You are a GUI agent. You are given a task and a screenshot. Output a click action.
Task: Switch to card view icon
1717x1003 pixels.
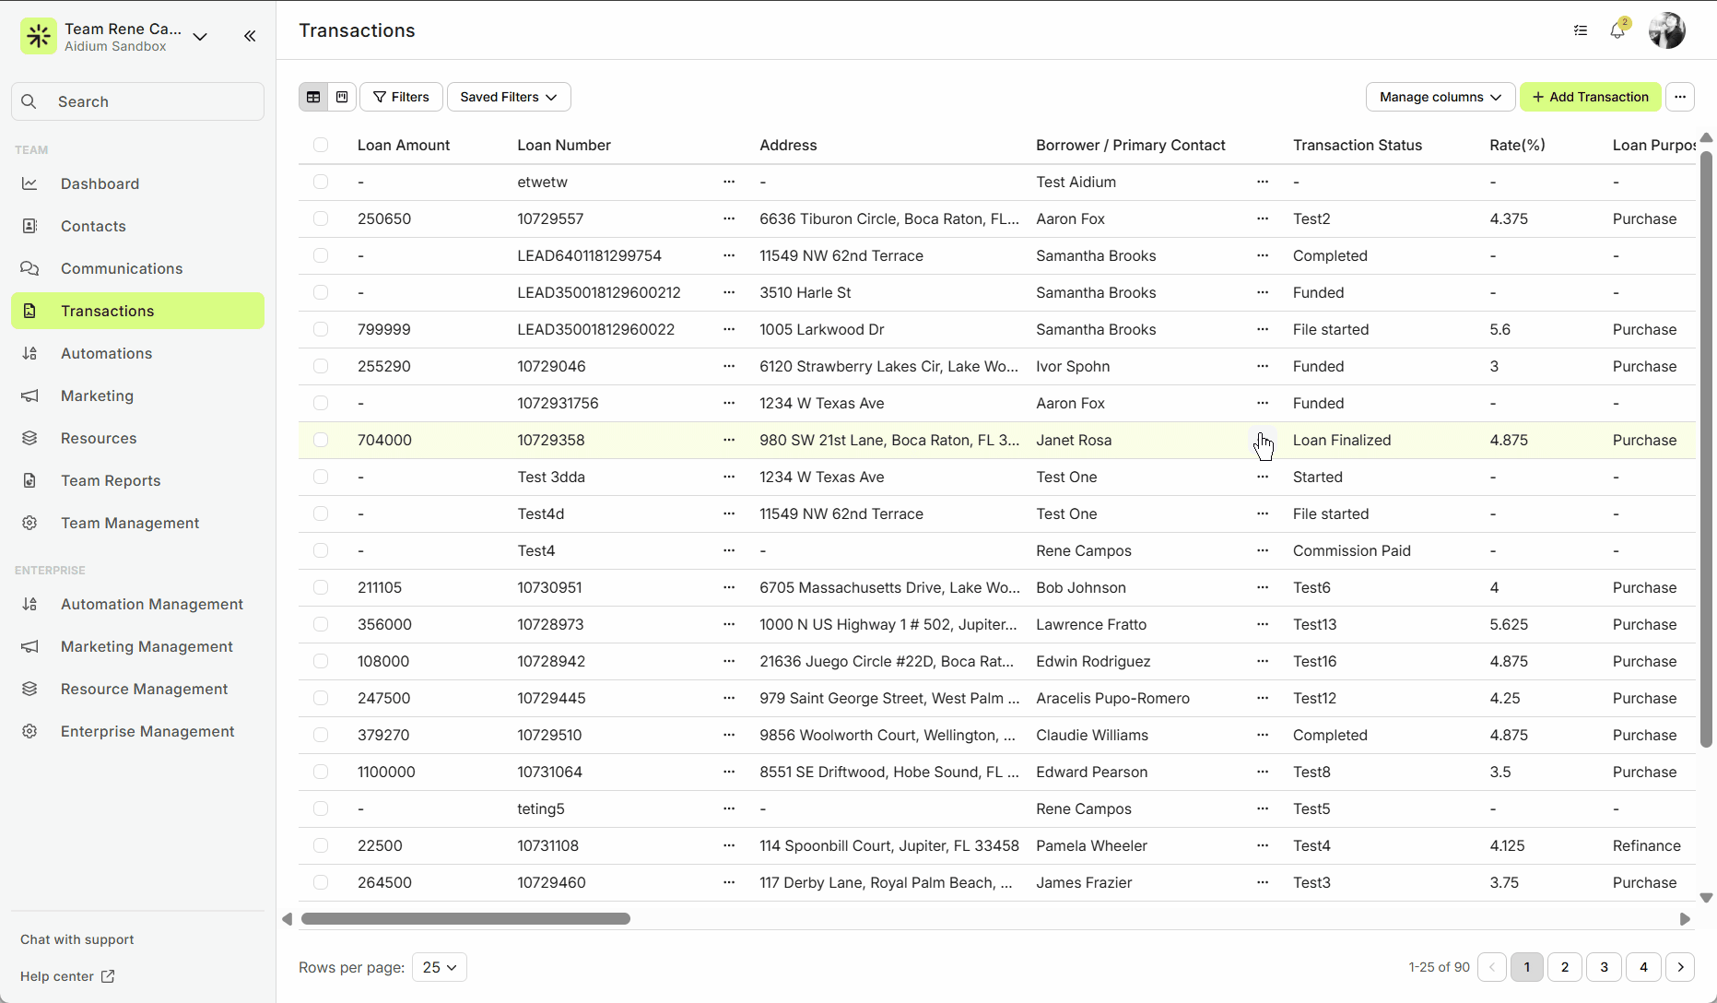tap(342, 97)
